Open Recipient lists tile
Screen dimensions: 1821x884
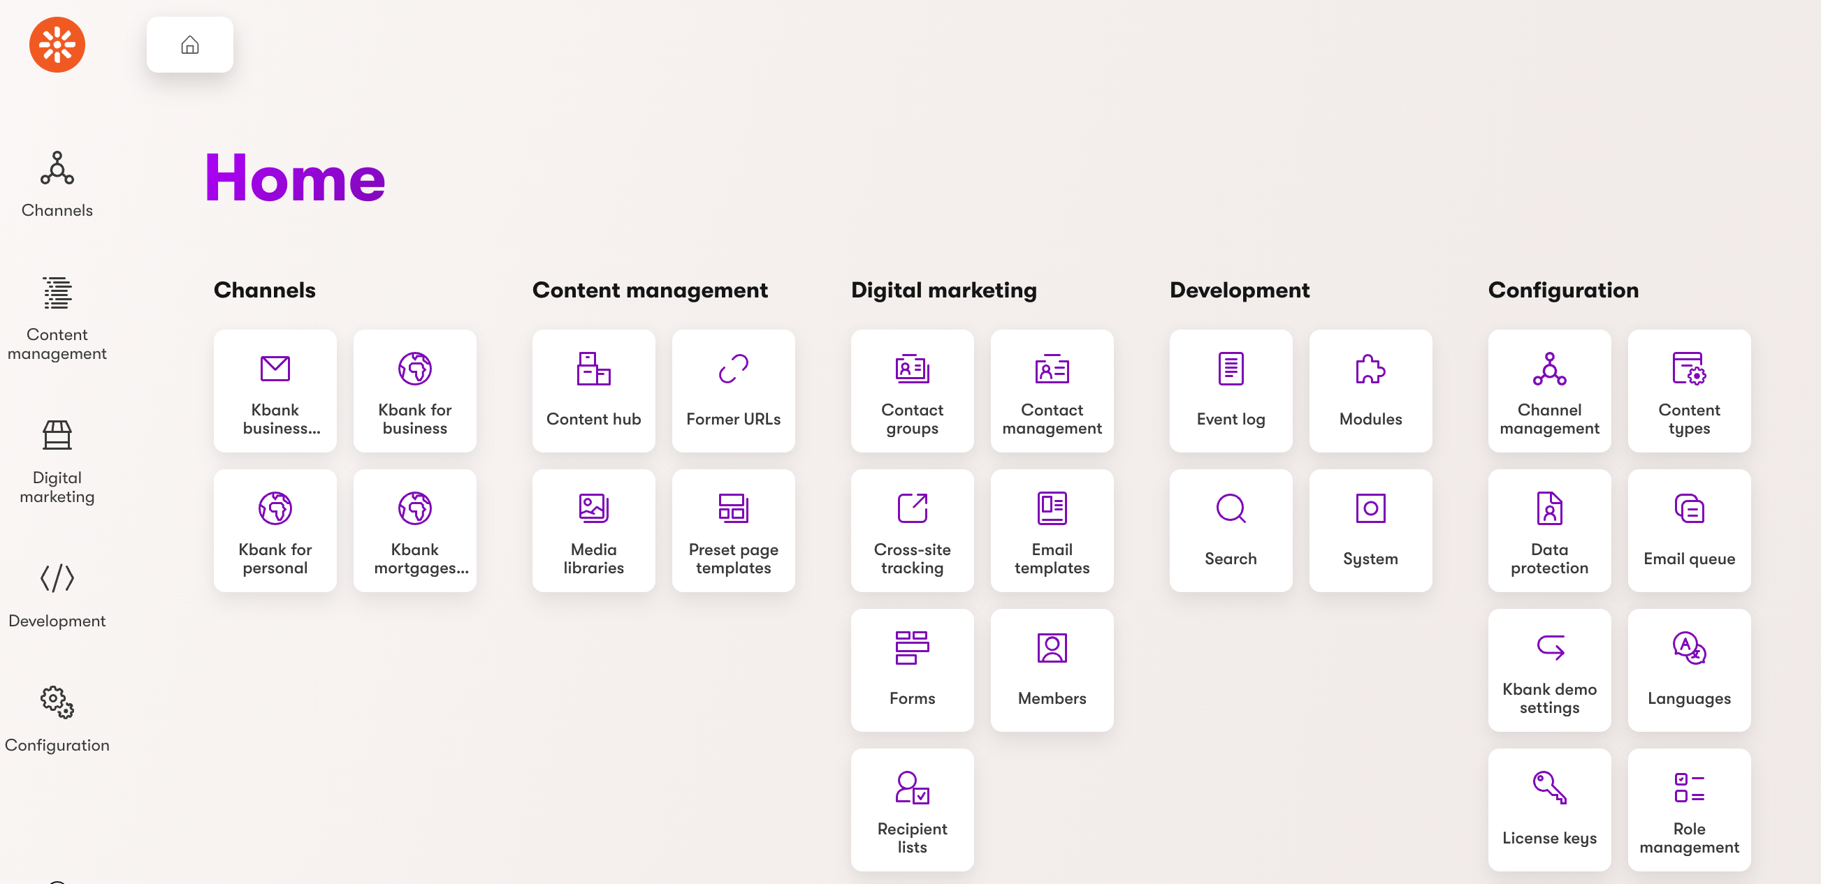coord(911,809)
